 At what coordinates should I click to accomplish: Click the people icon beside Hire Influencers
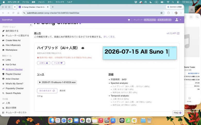pos(3,45)
